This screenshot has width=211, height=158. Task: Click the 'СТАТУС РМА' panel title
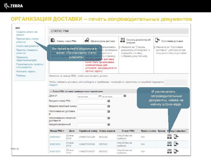[x=60, y=31]
